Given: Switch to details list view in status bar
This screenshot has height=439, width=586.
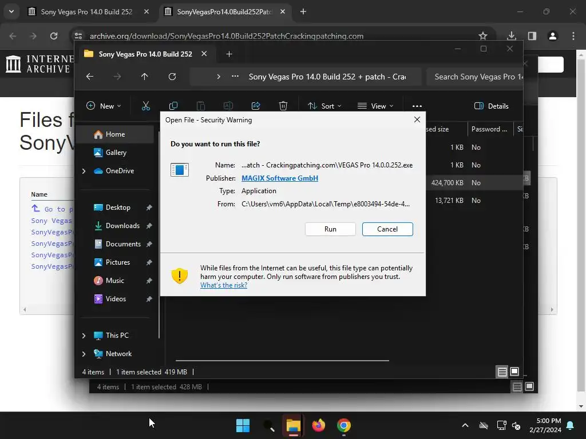Looking at the screenshot, I should click(x=502, y=372).
